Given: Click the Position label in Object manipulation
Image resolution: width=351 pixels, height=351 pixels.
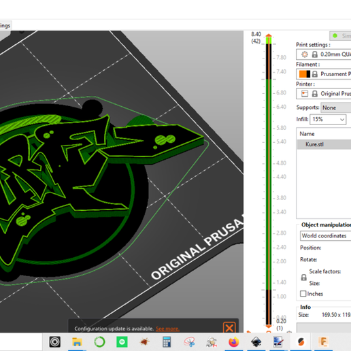Looking at the screenshot, I should (310, 248).
